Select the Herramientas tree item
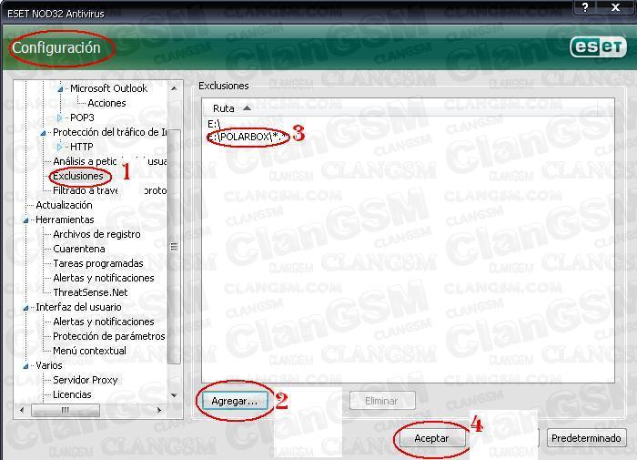 coord(65,220)
